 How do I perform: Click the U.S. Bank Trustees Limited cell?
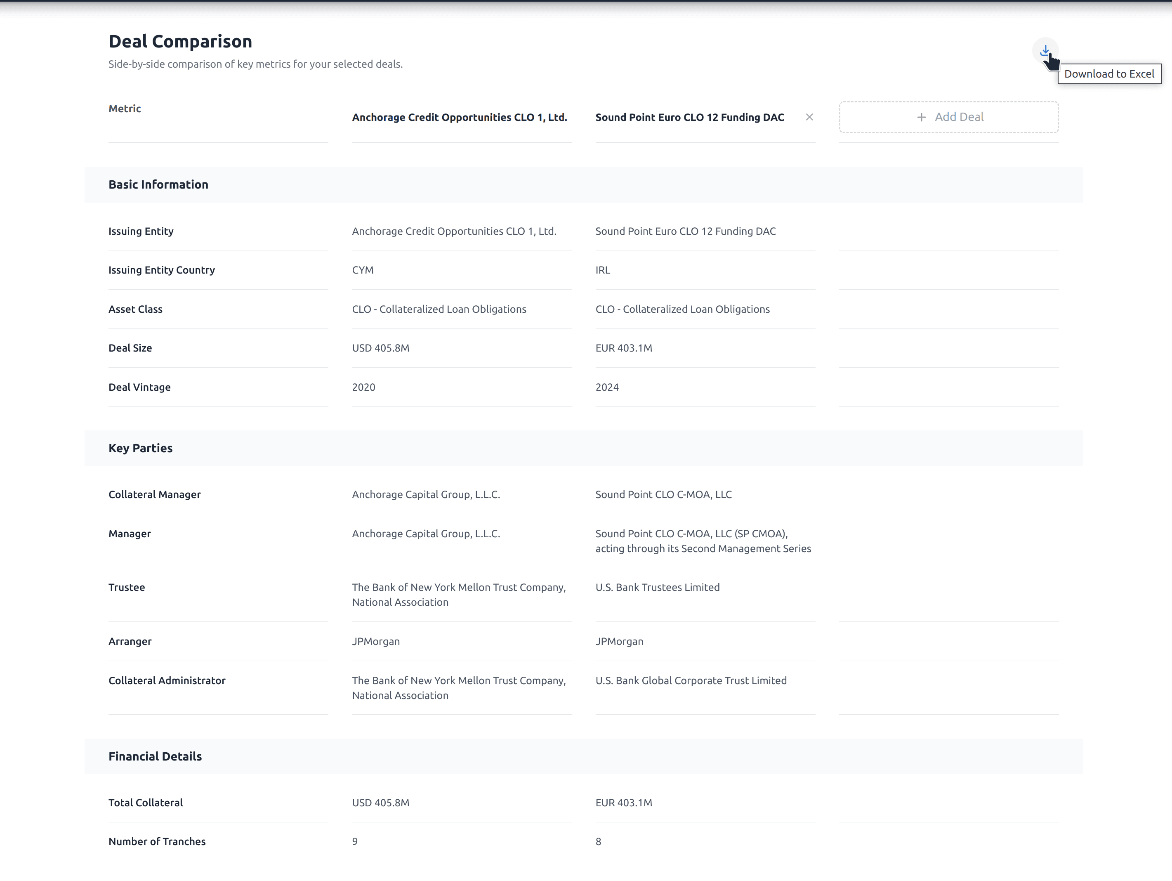coord(657,587)
